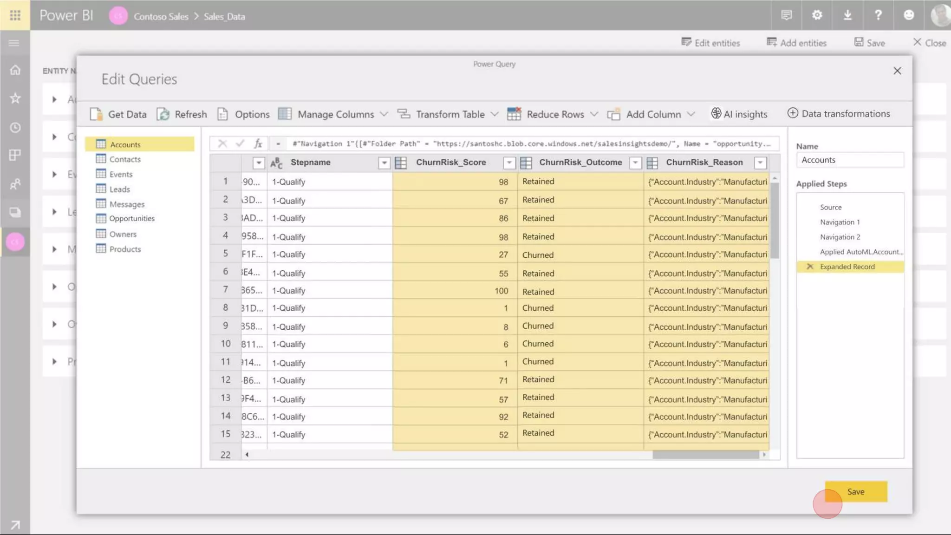This screenshot has height=535, width=951.
Task: Click the Refresh icon in toolbar
Action: coord(163,114)
